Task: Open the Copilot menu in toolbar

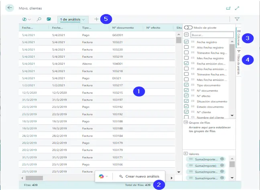Action: pos(26,19)
